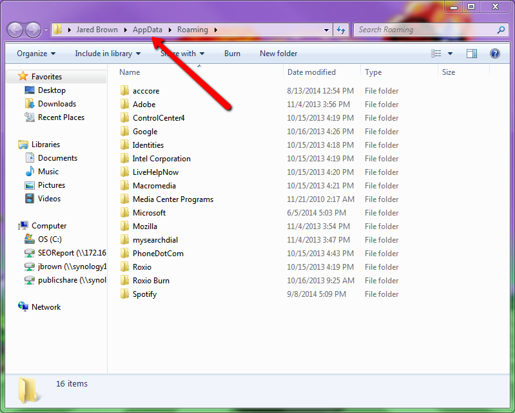Open Recent Places in Favorites
This screenshot has width=515, height=413.
[61, 117]
